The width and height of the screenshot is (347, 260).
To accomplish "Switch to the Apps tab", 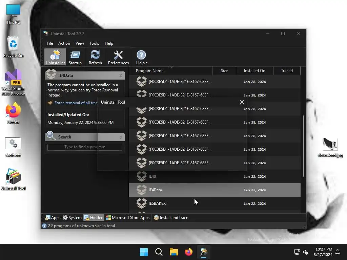I will click(x=53, y=218).
